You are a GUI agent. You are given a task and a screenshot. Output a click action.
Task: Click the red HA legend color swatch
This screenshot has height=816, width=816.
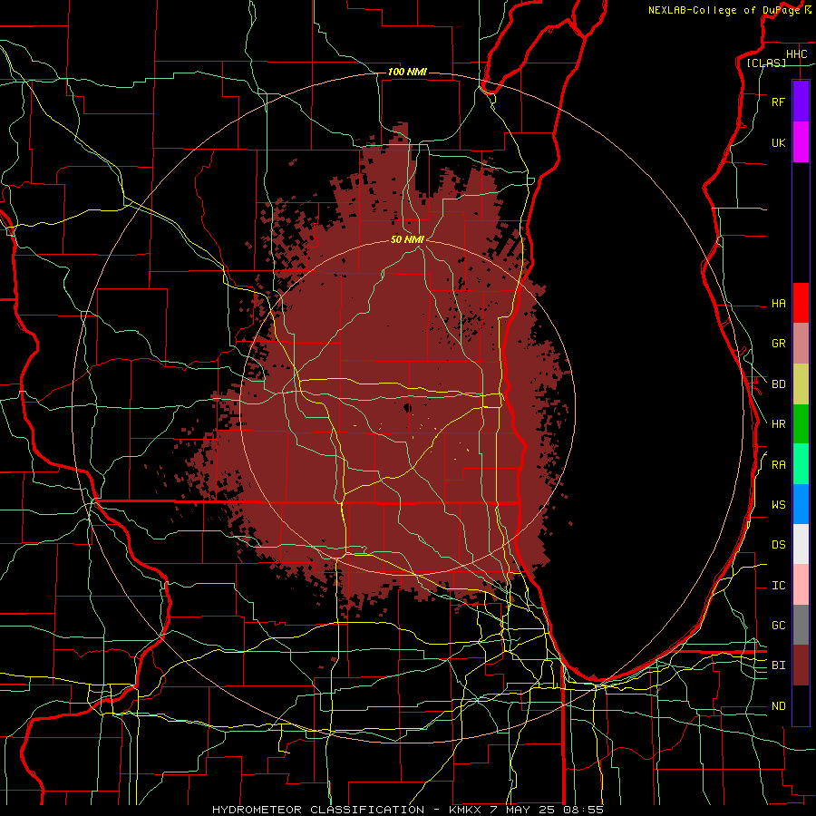pos(801,303)
